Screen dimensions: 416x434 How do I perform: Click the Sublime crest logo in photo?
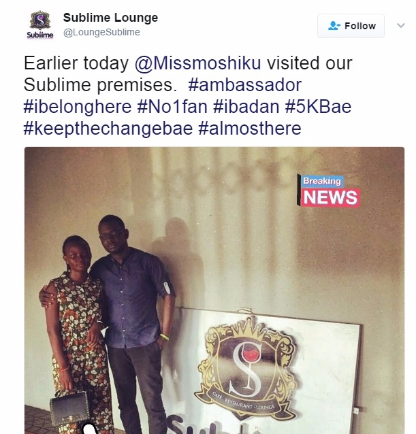click(x=246, y=365)
